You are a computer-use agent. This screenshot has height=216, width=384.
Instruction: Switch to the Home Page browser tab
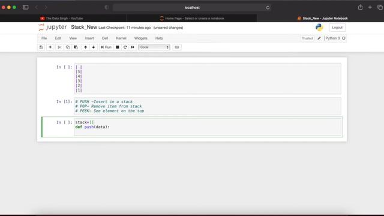point(192,19)
